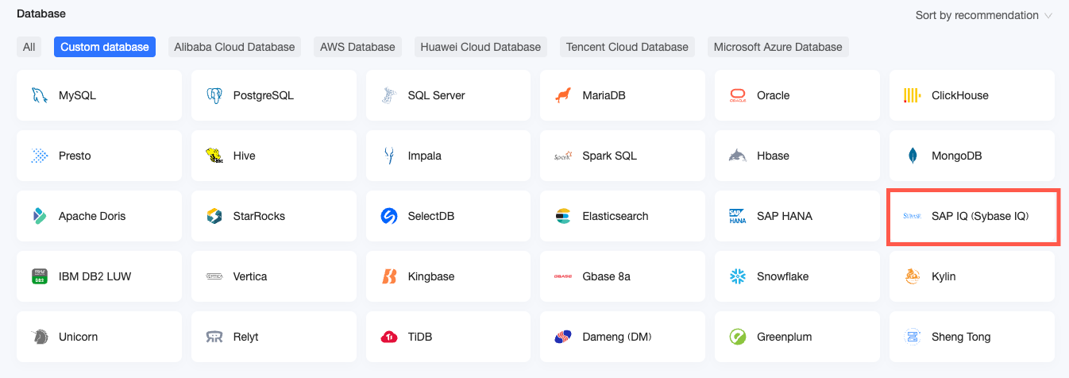
Task: Select the Elasticsearch logo icon
Action: (x=563, y=216)
